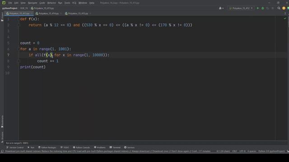Close the last editor tab

tap(90, 13)
